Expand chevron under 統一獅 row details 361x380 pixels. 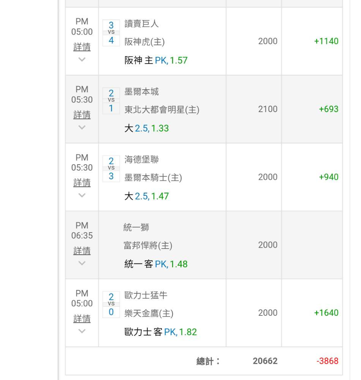[82, 263]
